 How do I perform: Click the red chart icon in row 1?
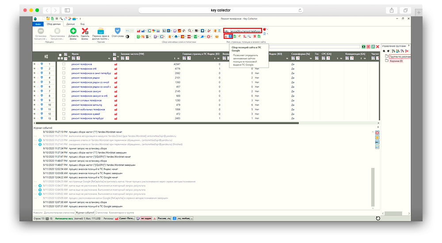coord(115,64)
